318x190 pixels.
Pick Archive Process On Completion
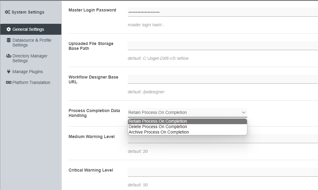pos(159,132)
